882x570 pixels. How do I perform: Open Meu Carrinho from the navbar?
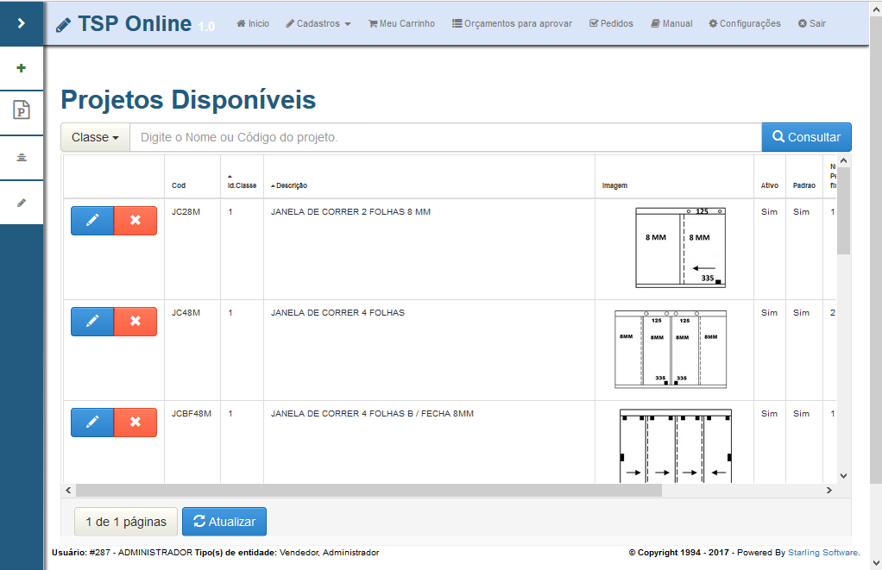[x=401, y=23]
